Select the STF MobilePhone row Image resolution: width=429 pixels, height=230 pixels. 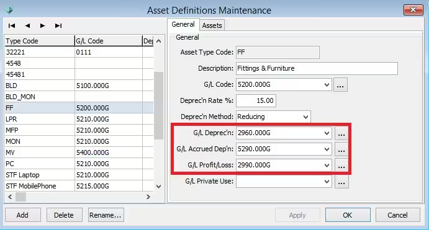79,186
